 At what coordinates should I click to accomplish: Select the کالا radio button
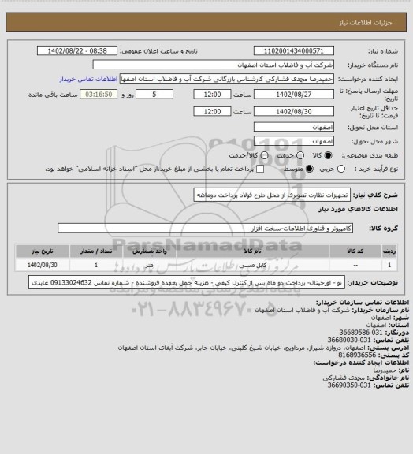(x=328, y=155)
